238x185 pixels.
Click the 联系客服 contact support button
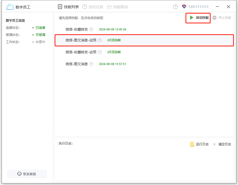(27, 174)
